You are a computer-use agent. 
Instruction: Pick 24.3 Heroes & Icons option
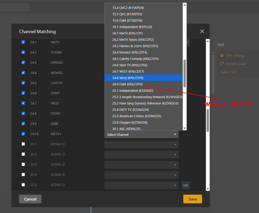point(144,46)
